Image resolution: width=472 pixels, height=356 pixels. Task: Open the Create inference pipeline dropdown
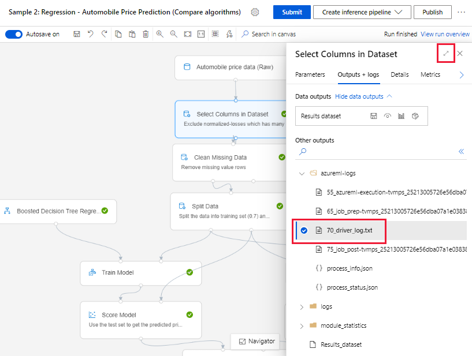[362, 12]
